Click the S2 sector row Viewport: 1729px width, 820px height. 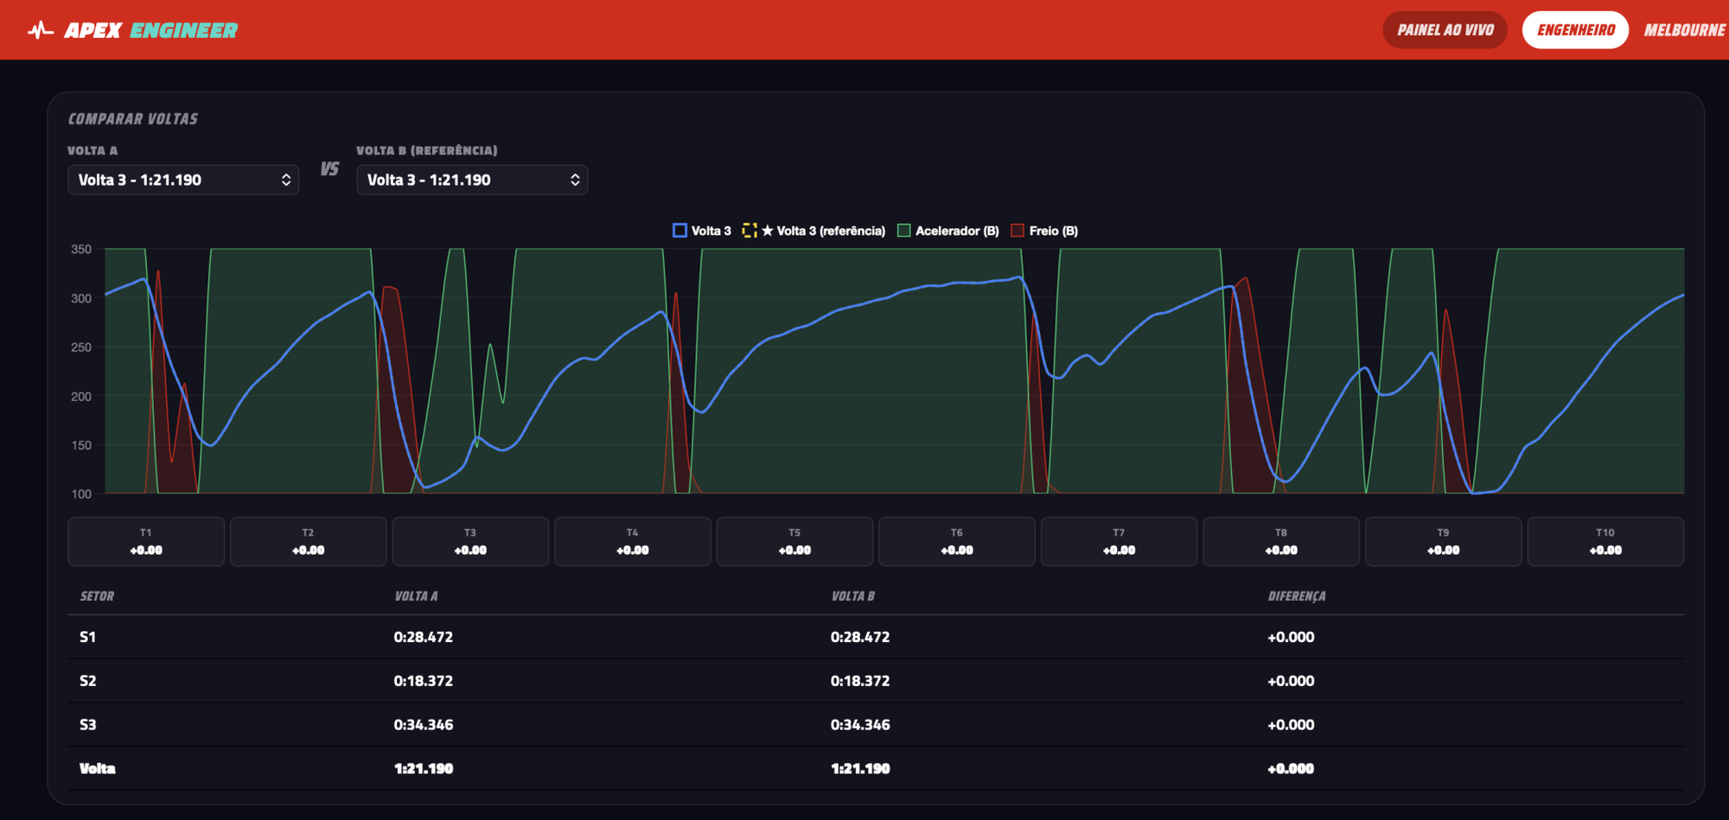(x=876, y=681)
